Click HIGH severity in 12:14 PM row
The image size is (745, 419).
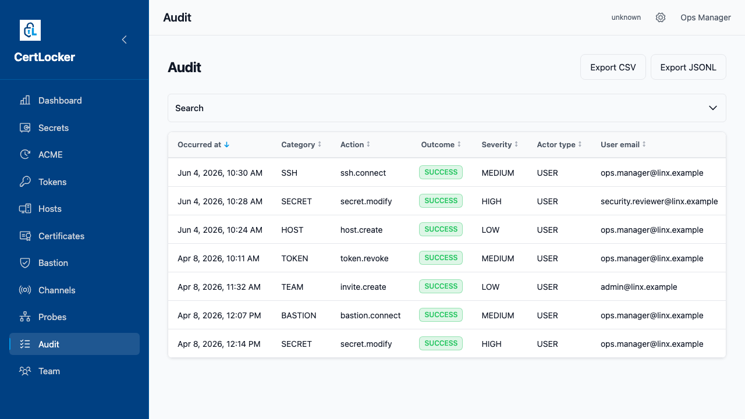(491, 344)
